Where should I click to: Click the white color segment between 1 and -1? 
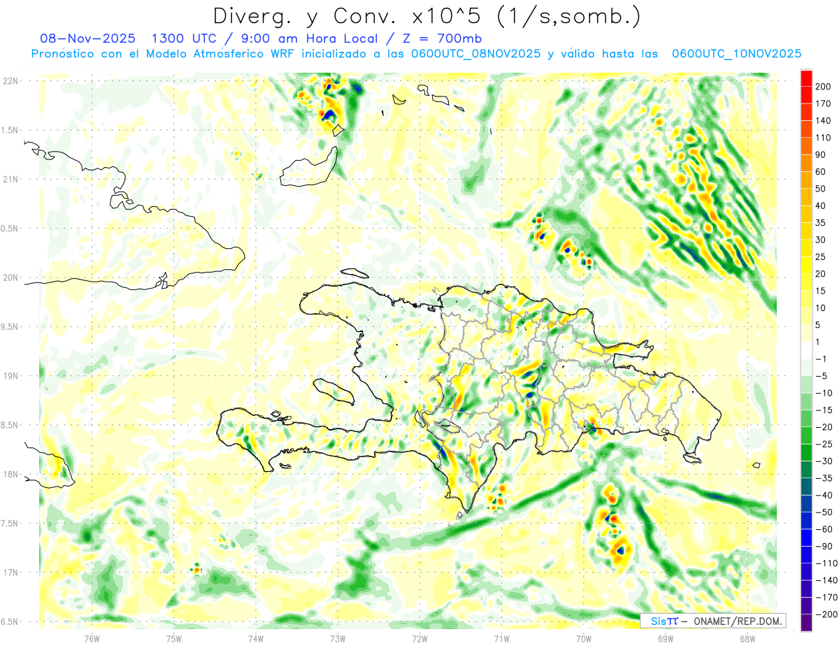[x=806, y=350]
